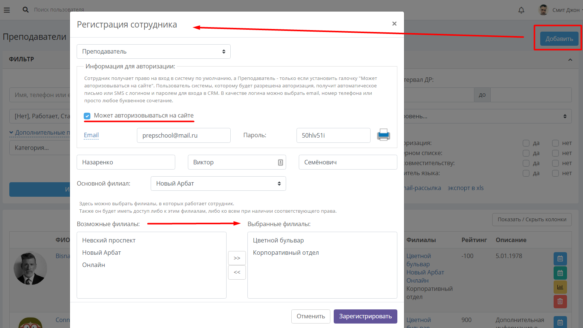Click the email-рассылка link
Image resolution: width=583 pixels, height=328 pixels.
[x=423, y=188]
